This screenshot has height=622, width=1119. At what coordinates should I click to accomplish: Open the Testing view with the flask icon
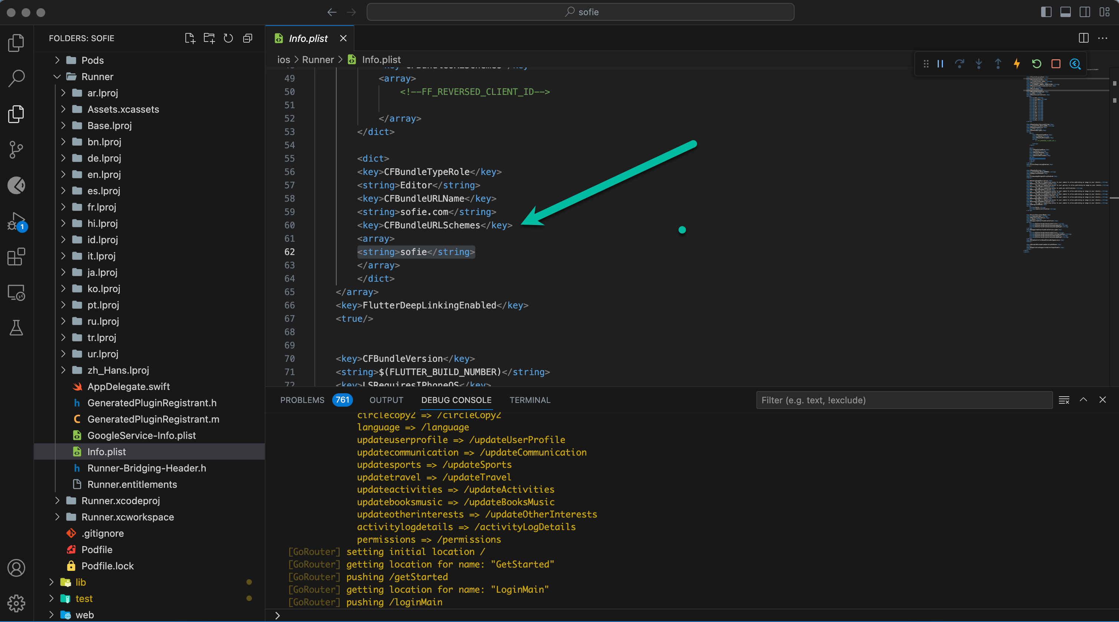point(16,328)
